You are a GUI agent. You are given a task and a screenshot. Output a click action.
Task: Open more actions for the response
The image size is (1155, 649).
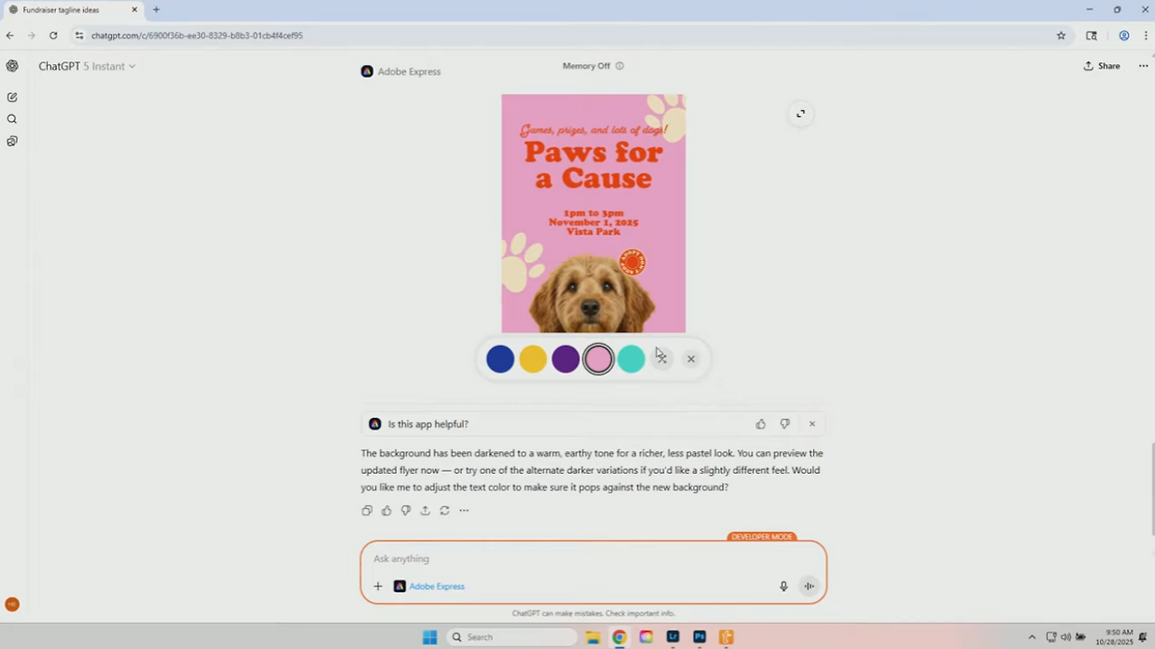tap(464, 511)
